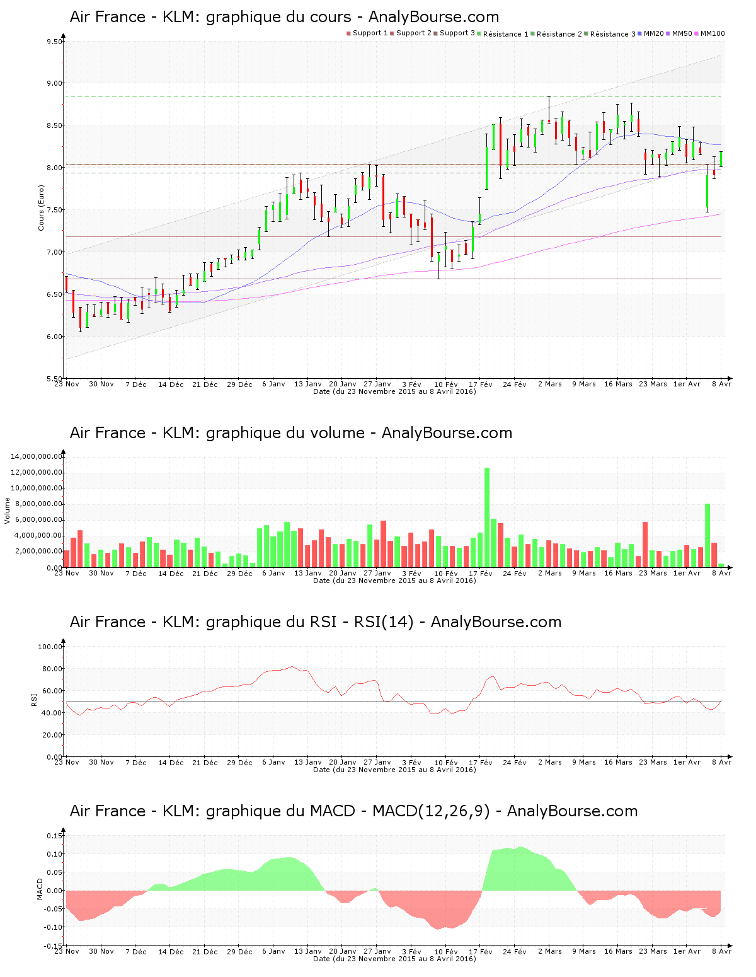756x977 pixels.
Task: Click the tallest green volume bar above 12,000,000
Action: tap(487, 517)
